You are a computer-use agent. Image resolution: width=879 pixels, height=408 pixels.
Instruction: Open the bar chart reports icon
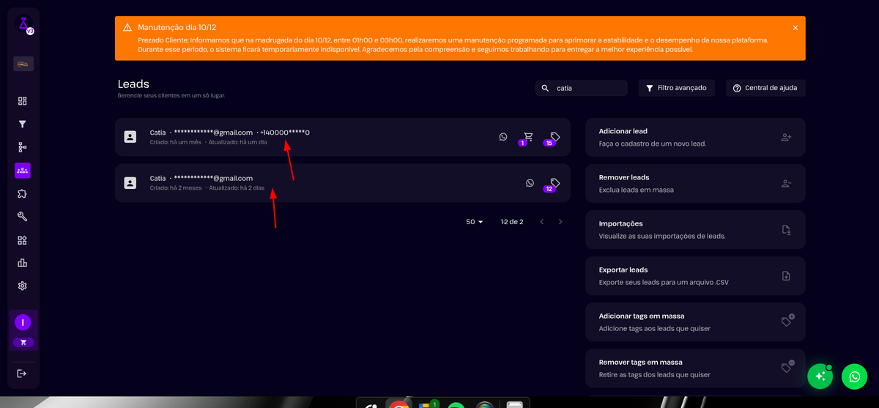[x=23, y=263]
